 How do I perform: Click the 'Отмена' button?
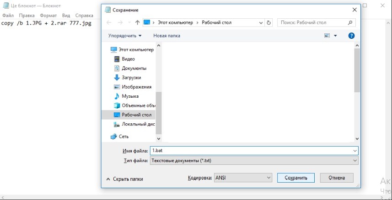[337, 178]
